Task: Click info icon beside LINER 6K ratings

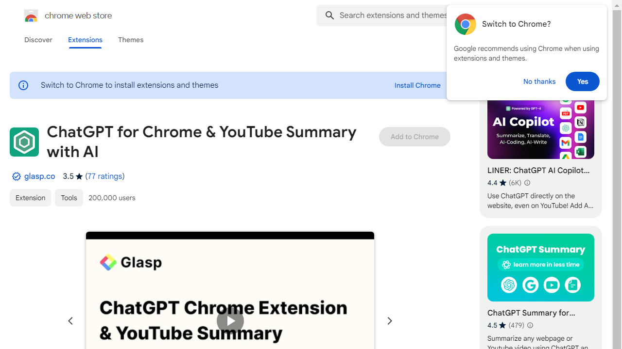Action: (x=527, y=183)
